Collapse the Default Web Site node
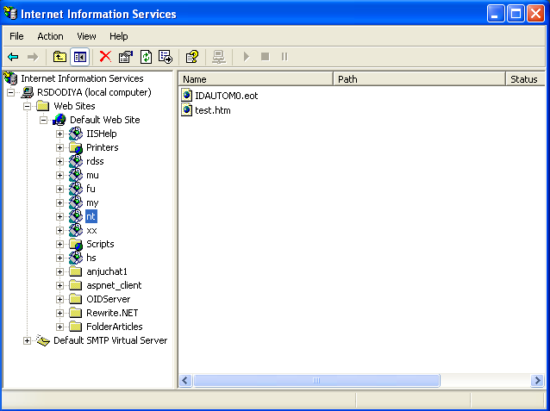The image size is (550, 411). pyautogui.click(x=43, y=121)
